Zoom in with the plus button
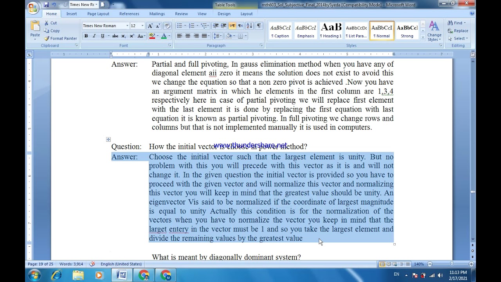This screenshot has height=282, width=501. pyautogui.click(x=471, y=264)
